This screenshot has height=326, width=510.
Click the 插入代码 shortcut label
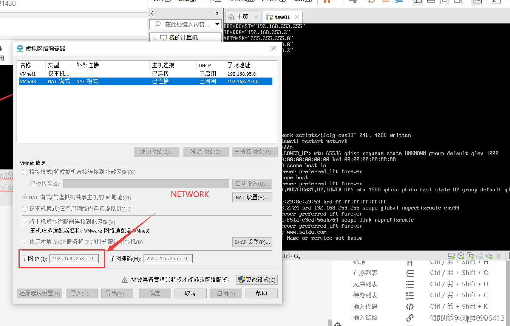pyautogui.click(x=365, y=307)
